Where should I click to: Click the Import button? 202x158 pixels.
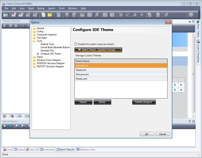tap(83, 102)
